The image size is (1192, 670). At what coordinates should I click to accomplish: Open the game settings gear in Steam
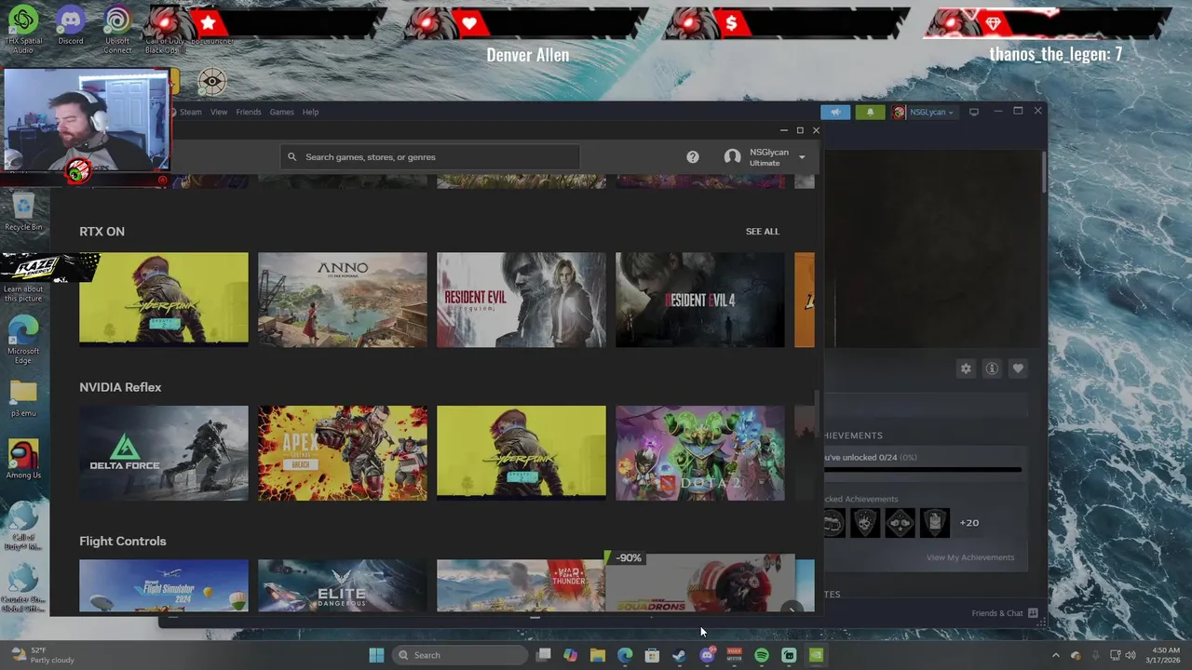pos(966,368)
